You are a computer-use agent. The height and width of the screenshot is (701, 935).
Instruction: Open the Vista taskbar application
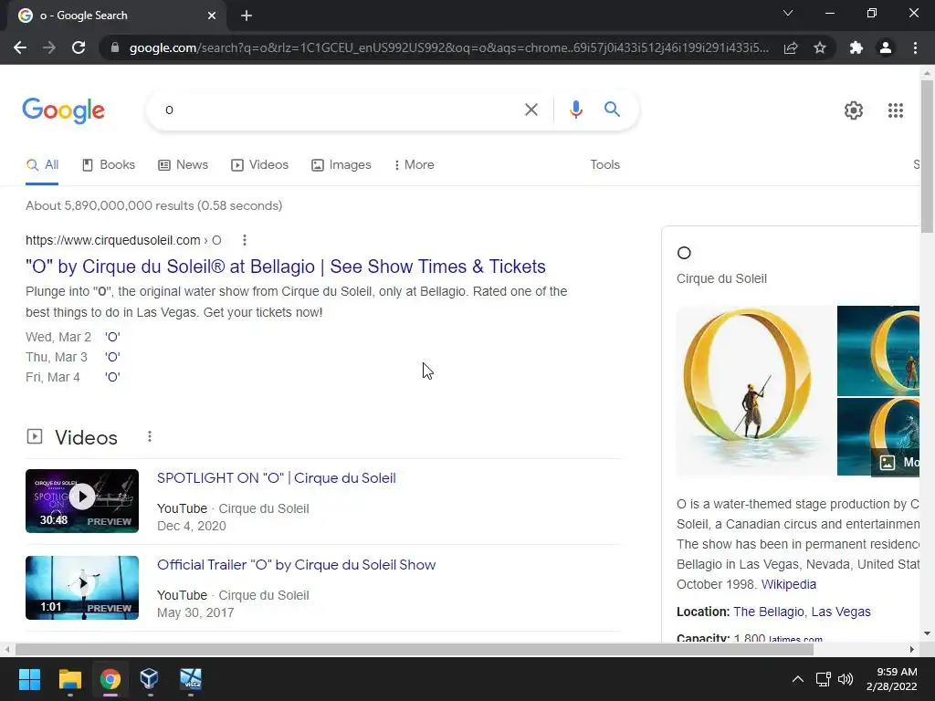[191, 679]
